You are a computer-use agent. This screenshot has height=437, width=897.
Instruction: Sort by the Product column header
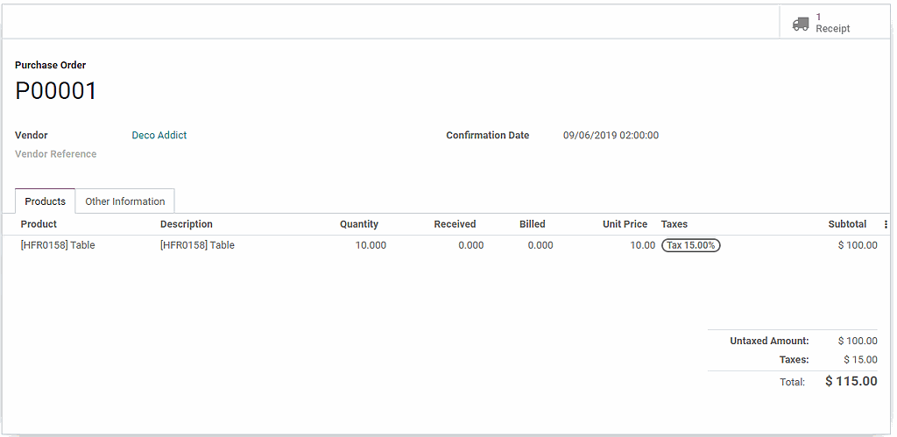[x=39, y=224]
